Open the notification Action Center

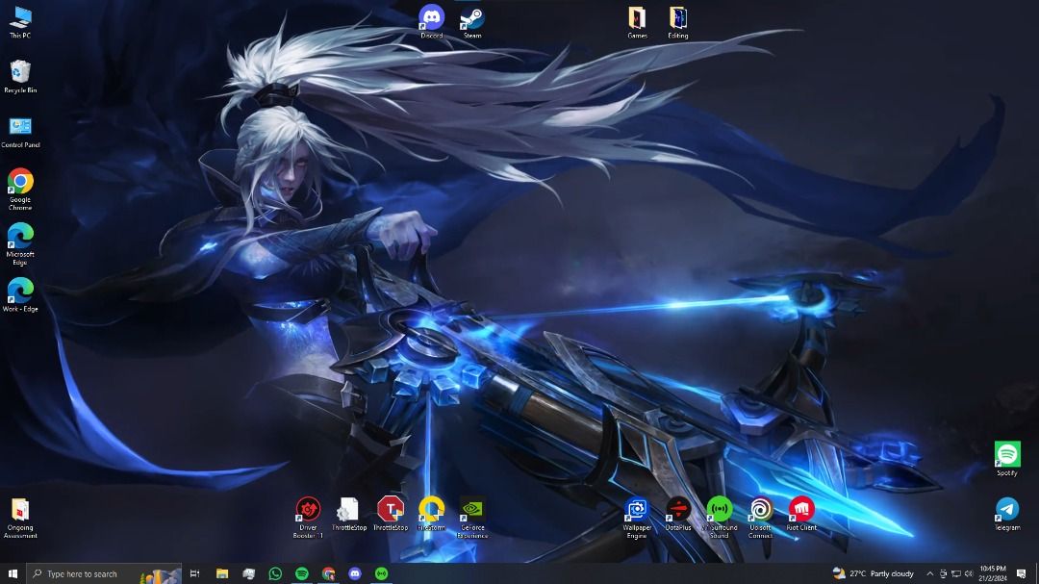pos(1021,573)
